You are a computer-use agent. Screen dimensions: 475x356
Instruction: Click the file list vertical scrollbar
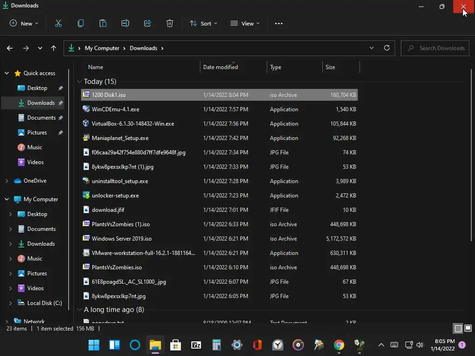click(471, 155)
